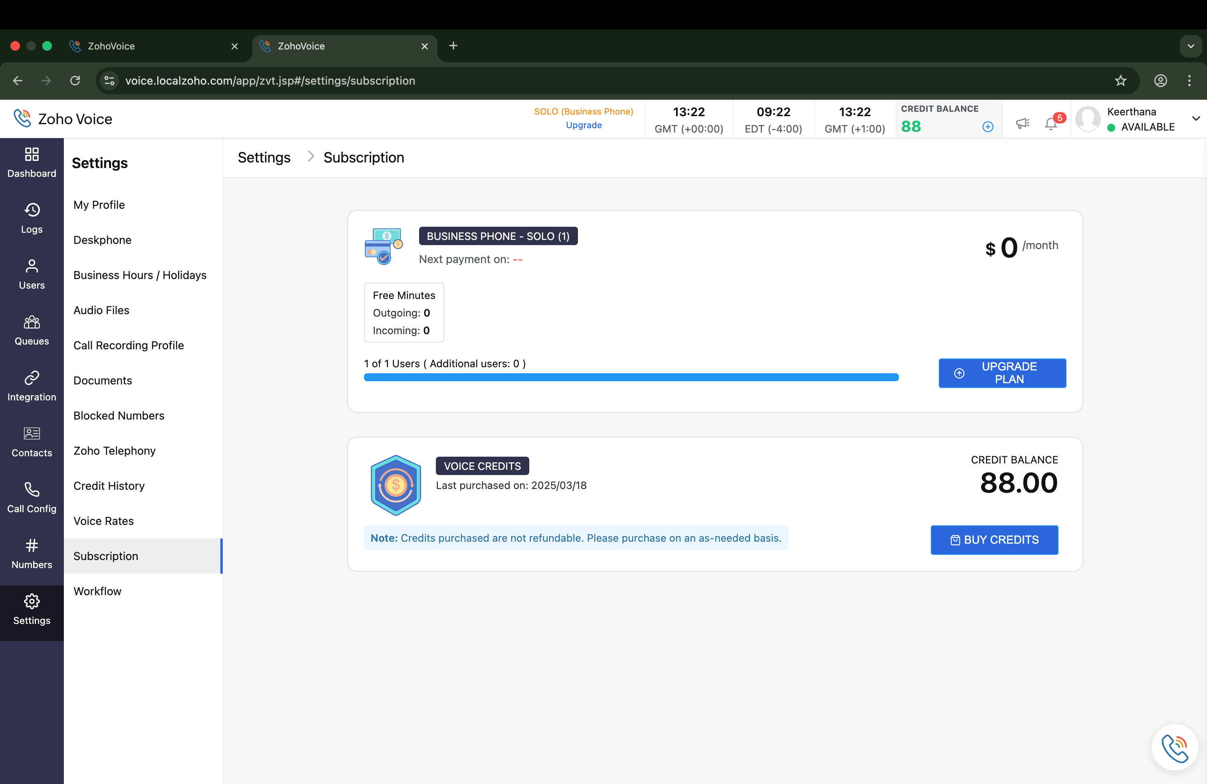Open the floating dialer phone button
Viewport: 1207px width, 784px height.
tap(1175, 748)
